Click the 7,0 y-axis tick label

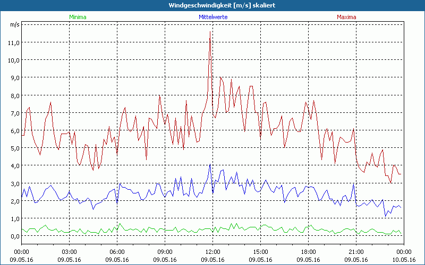point(15,113)
